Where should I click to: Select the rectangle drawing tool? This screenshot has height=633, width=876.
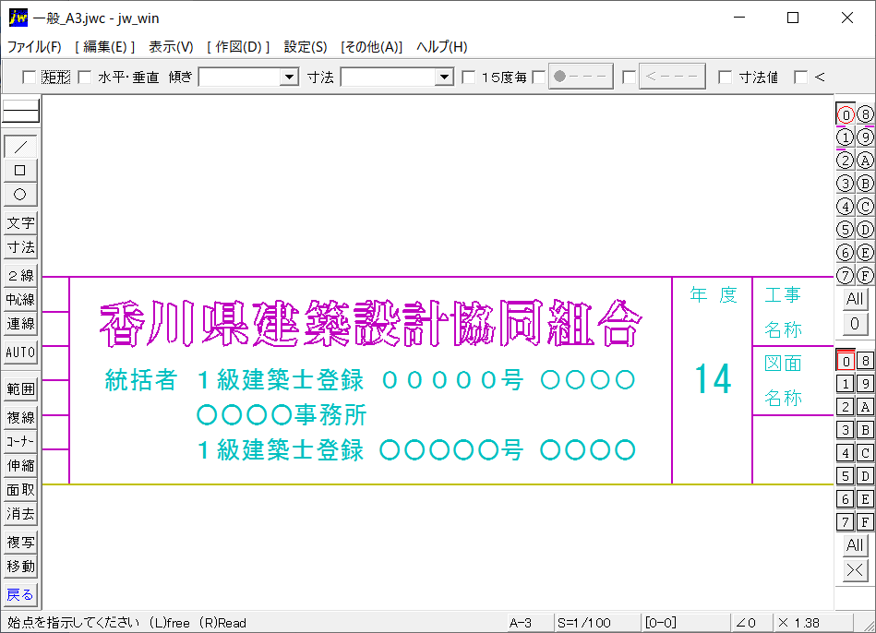coord(20,171)
